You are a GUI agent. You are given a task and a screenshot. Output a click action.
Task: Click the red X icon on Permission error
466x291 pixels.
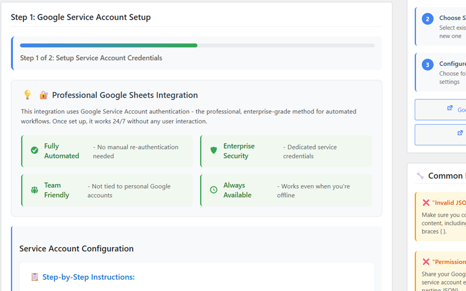click(x=426, y=261)
